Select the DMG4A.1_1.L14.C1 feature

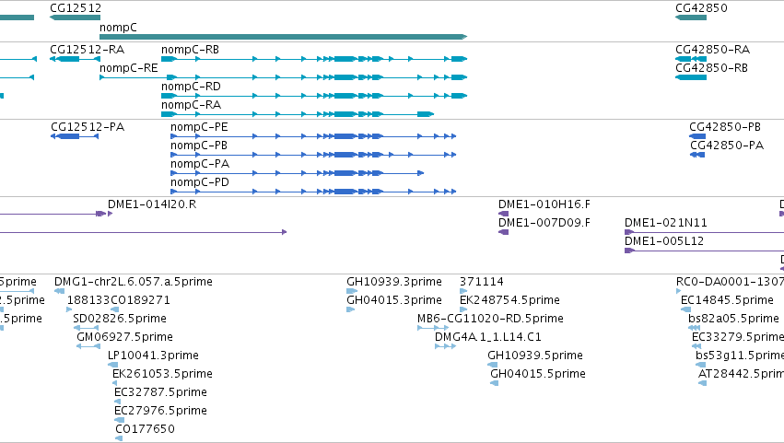pyautogui.click(x=445, y=346)
